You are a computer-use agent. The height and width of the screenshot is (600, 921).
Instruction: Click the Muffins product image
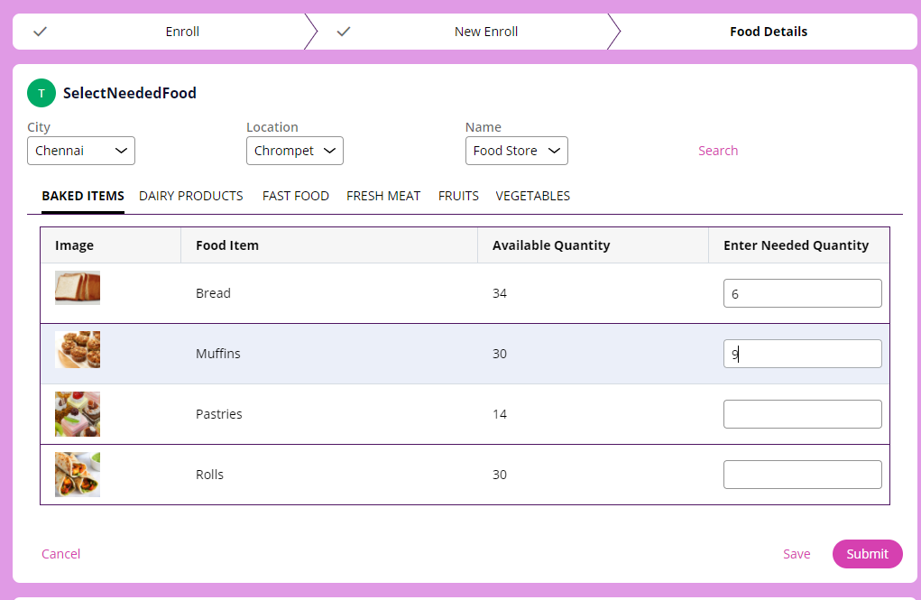78,349
